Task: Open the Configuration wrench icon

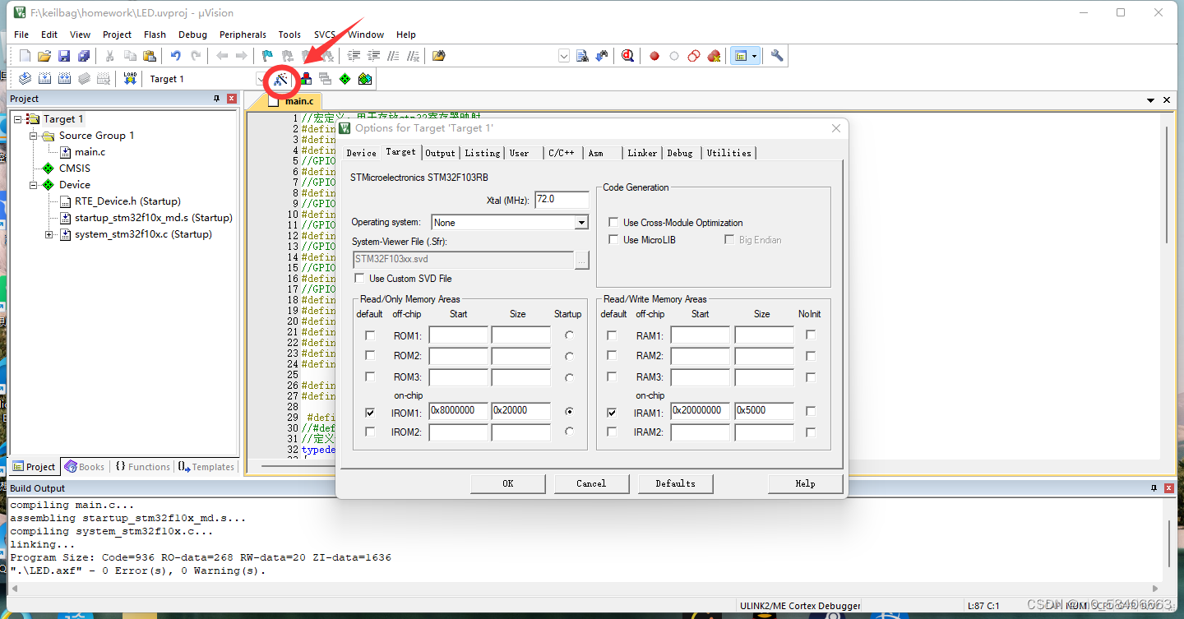Action: coord(777,56)
